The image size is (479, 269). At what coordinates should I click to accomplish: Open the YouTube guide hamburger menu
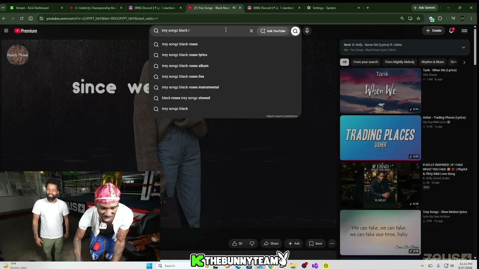tap(6, 31)
